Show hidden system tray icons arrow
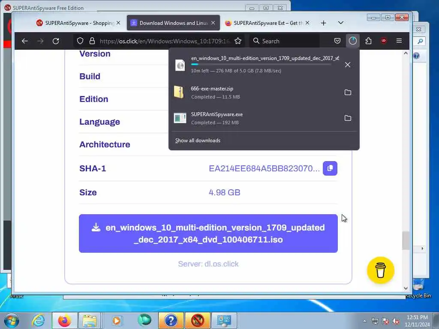439x329 pixels. pyautogui.click(x=364, y=321)
